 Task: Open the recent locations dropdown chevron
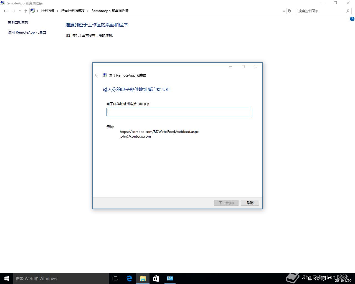point(20,11)
